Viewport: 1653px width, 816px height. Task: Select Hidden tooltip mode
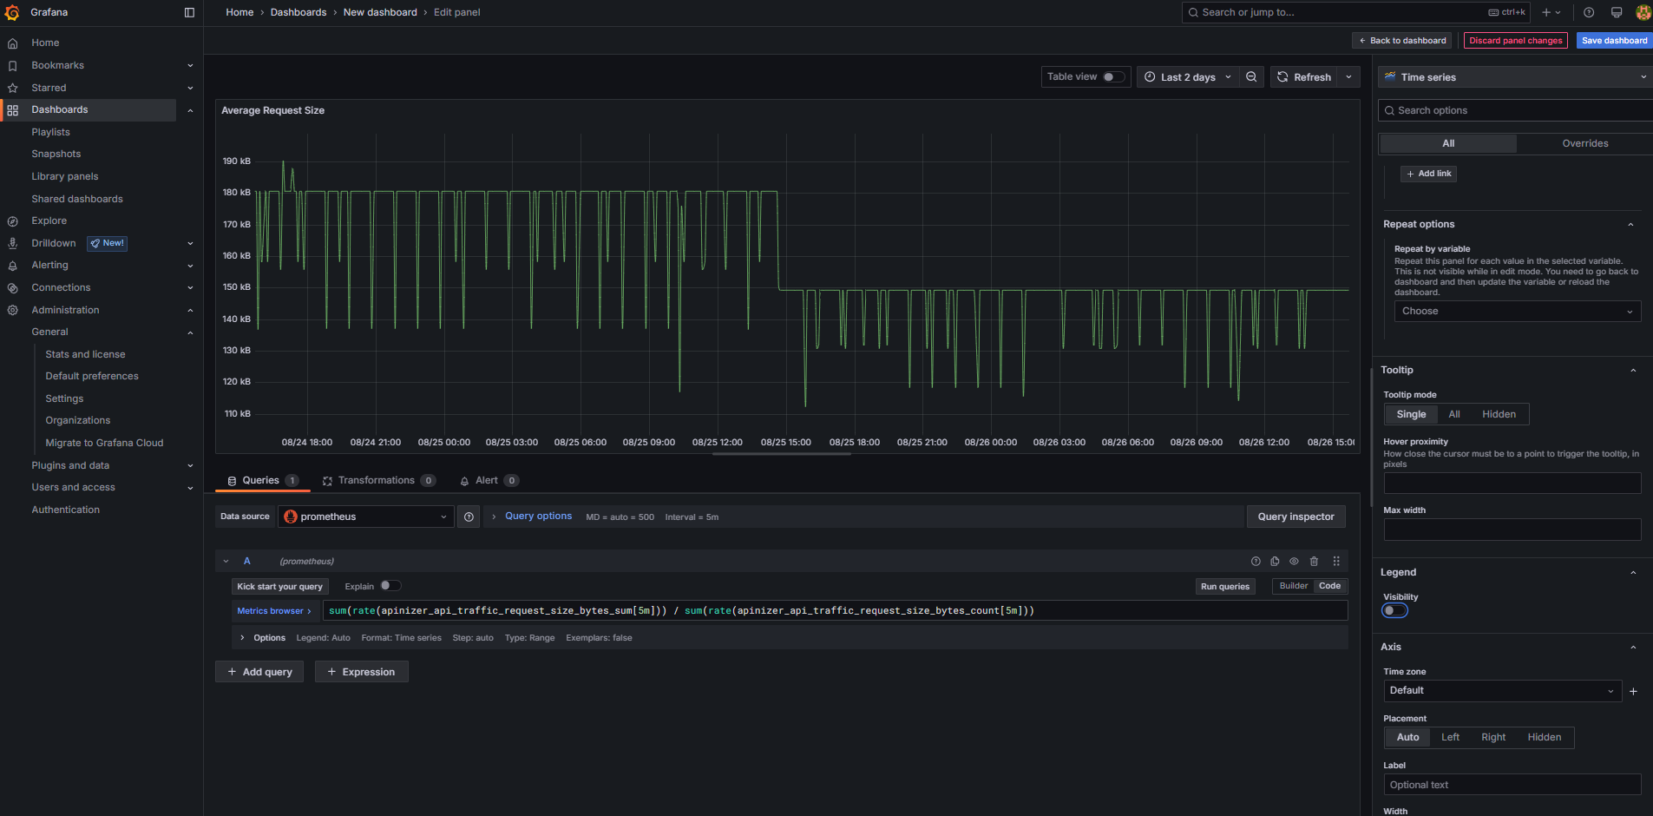tap(1499, 415)
